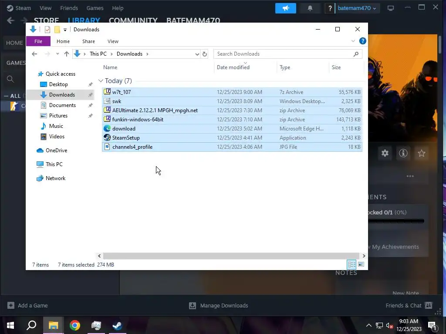Click the muted volume tray icon
Viewport: 446px width, 334px height.
coord(389,325)
